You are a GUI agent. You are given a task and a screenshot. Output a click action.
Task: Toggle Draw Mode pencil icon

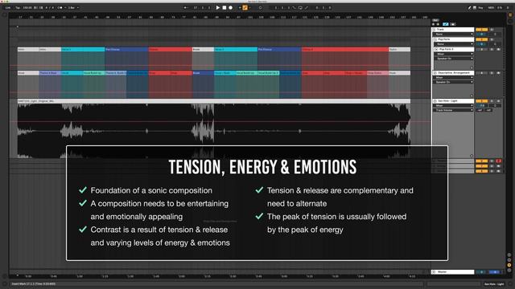pyautogui.click(x=469, y=7)
